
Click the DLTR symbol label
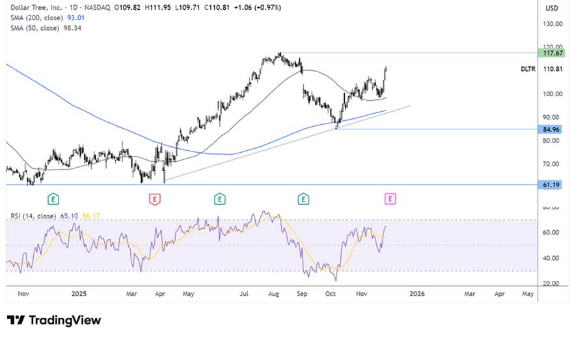tap(528, 69)
